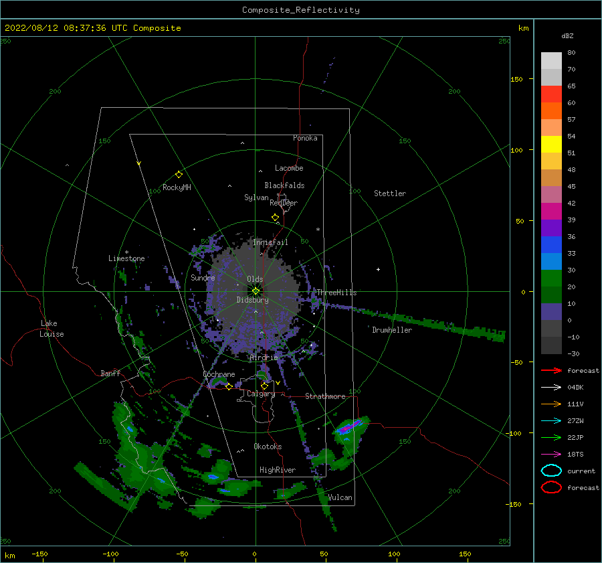Click the green 22JP arrow icon
The image size is (602, 563).
(551, 437)
